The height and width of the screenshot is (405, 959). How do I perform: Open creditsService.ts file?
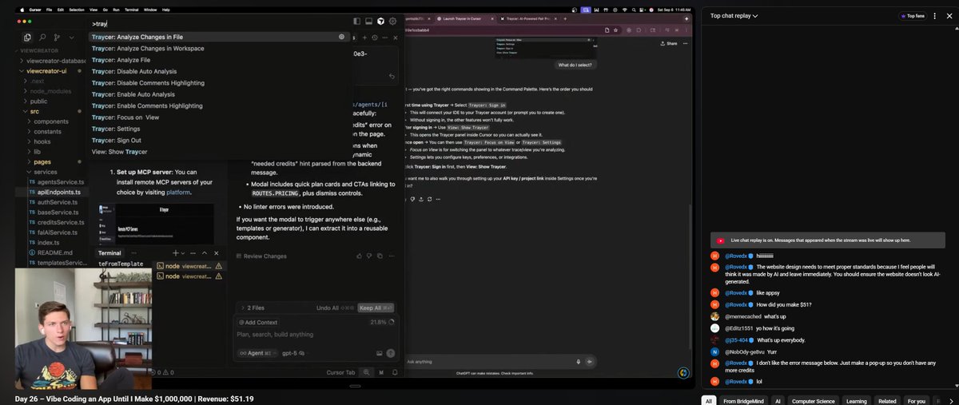click(60, 222)
